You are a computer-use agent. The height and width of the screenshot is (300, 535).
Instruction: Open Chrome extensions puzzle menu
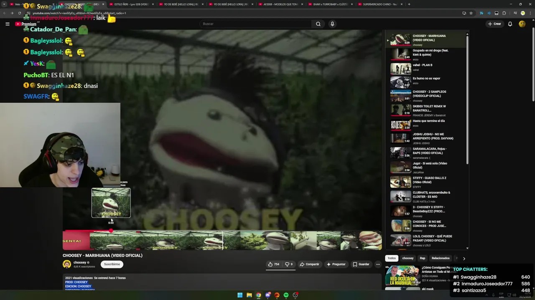(504, 13)
